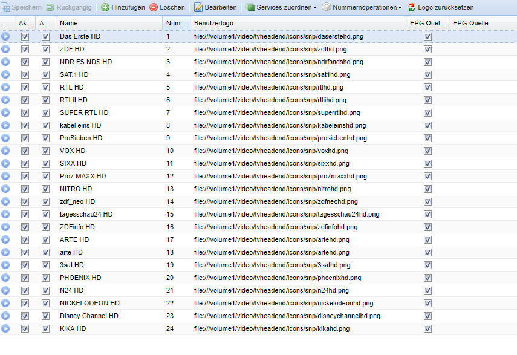
Task: Click channel number 12 cell
Action: point(177,176)
